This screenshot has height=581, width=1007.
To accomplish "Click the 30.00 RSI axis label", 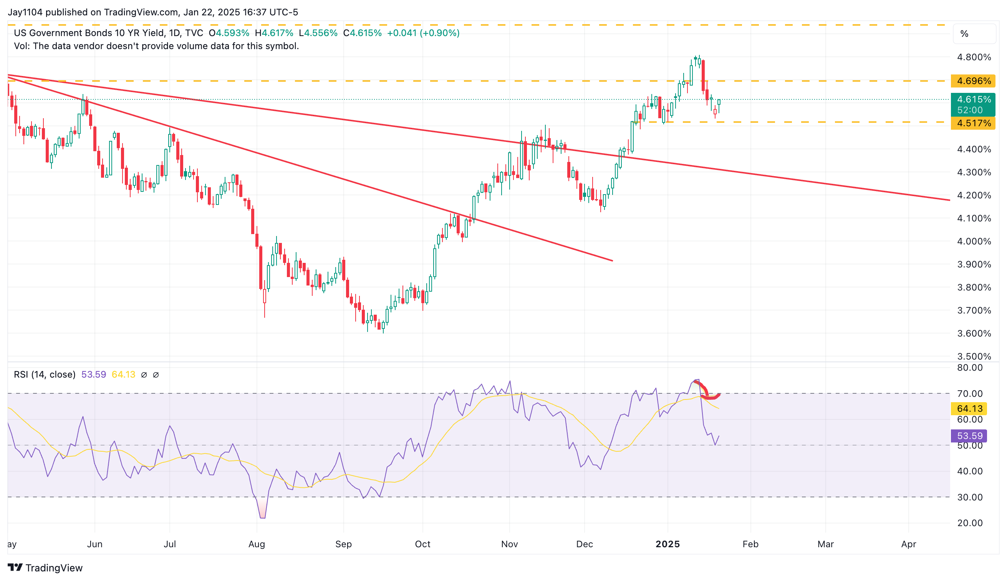I will pos(970,497).
